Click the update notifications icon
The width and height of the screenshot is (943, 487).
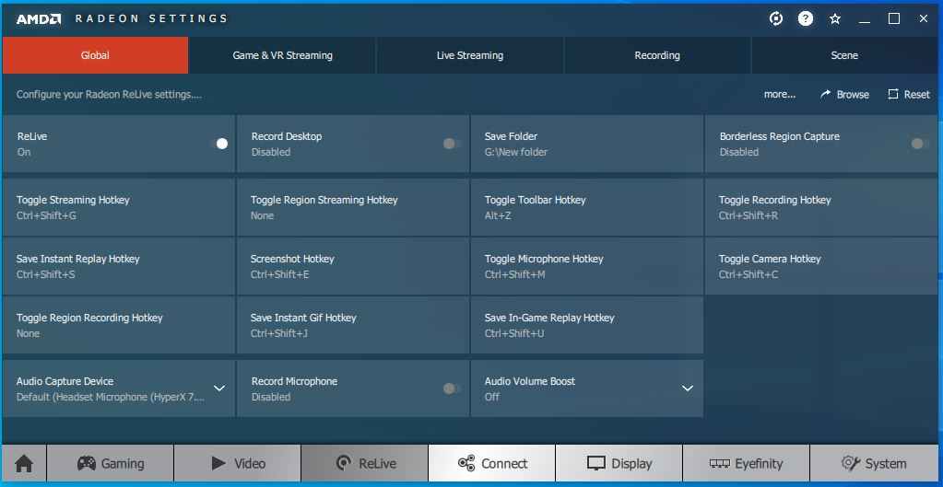coord(776,18)
